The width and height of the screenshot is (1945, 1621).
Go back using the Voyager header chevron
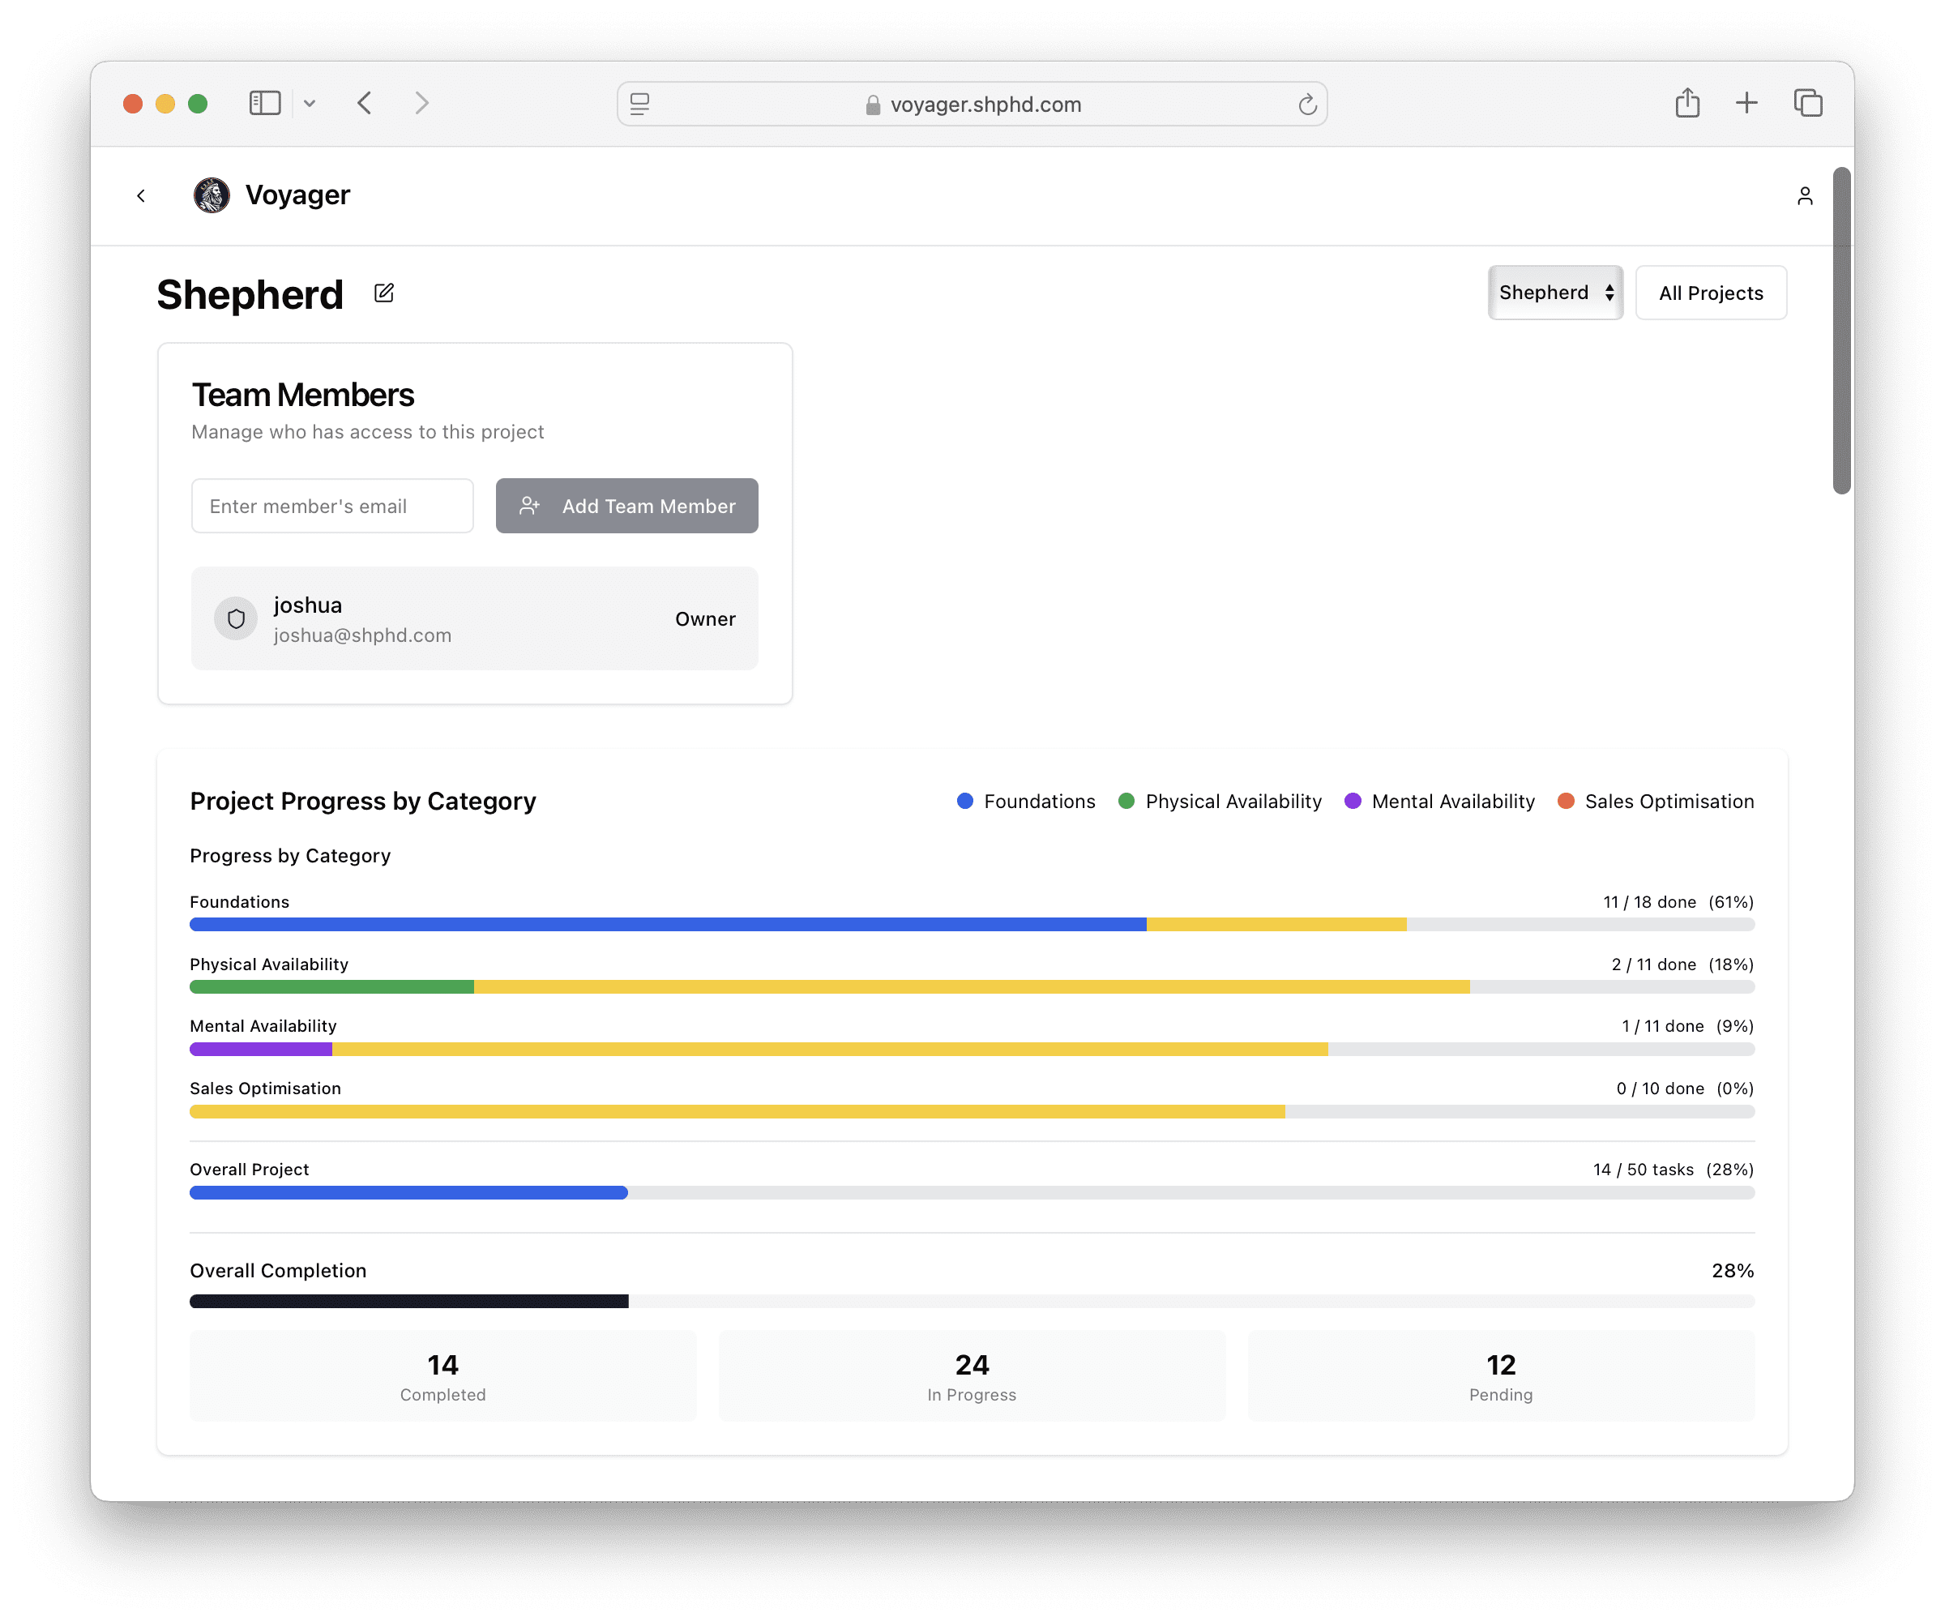click(x=141, y=195)
